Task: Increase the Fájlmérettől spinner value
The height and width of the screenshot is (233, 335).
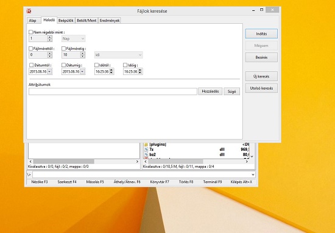Action: click(50, 53)
